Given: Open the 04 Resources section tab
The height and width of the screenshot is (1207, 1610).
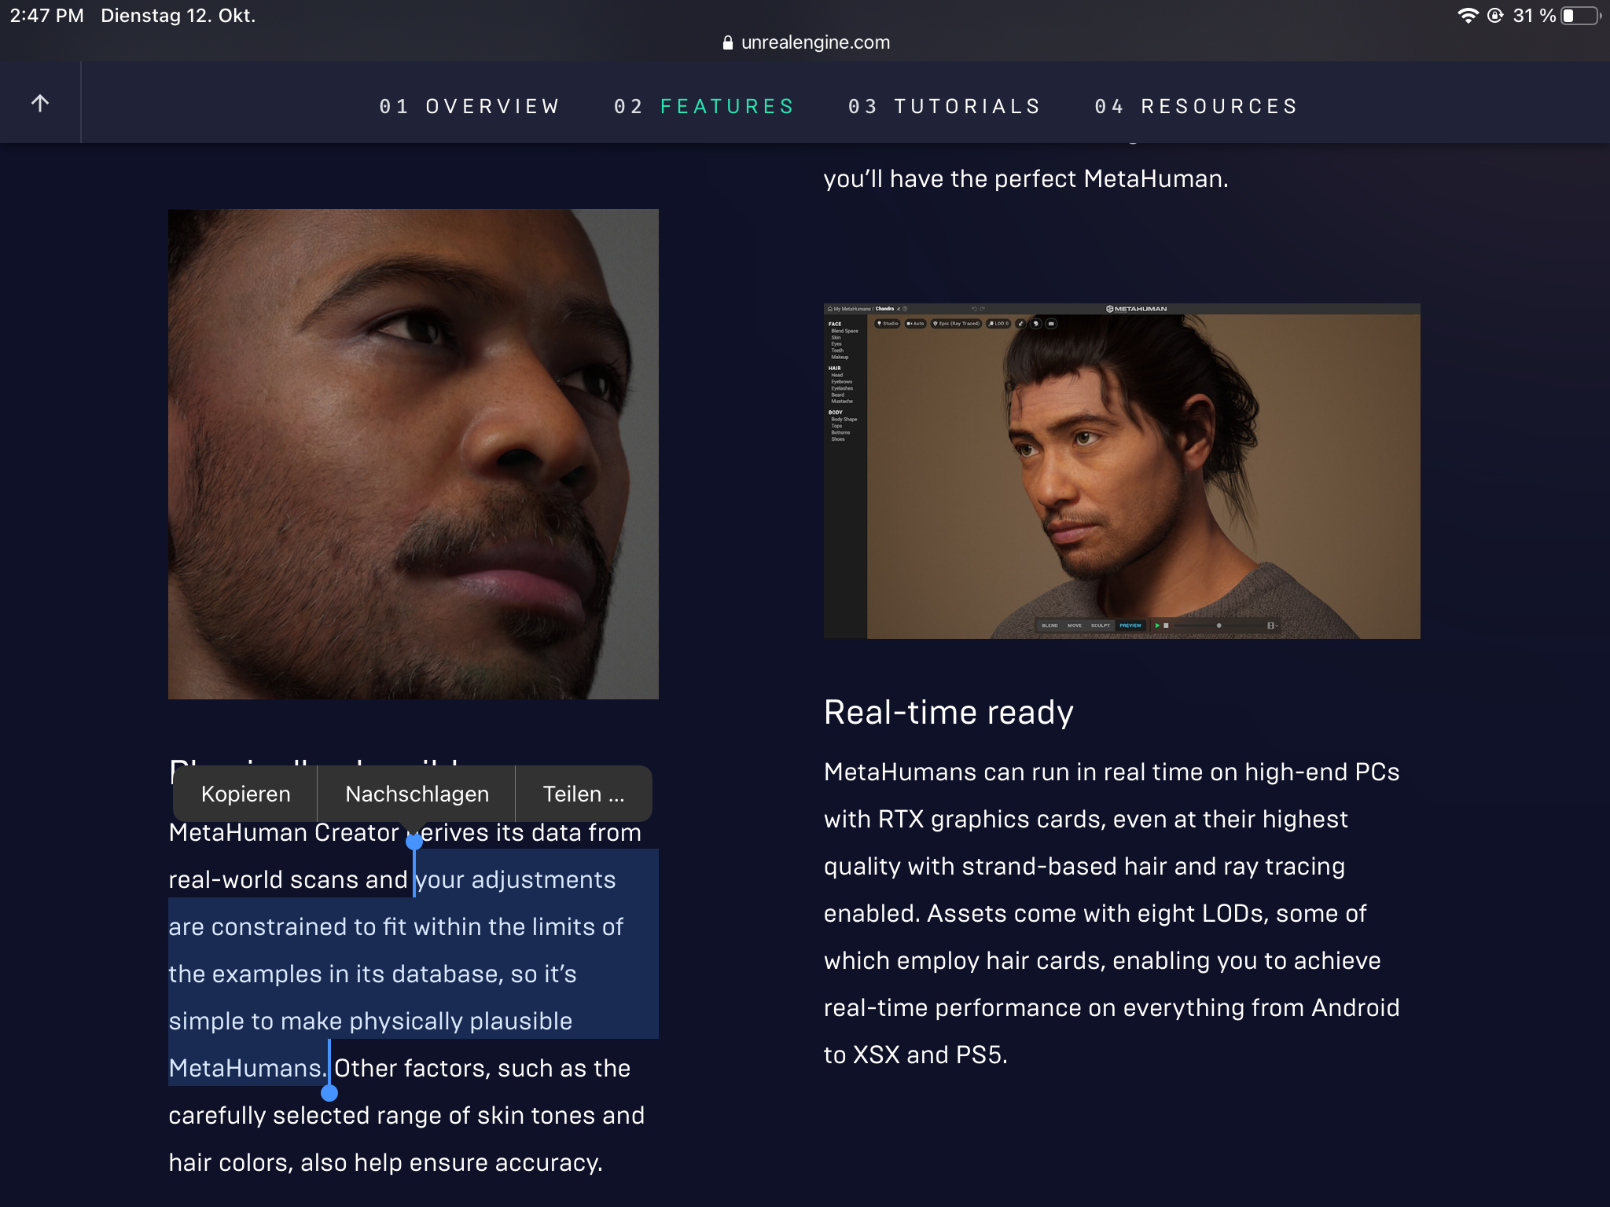Looking at the screenshot, I should tap(1196, 106).
